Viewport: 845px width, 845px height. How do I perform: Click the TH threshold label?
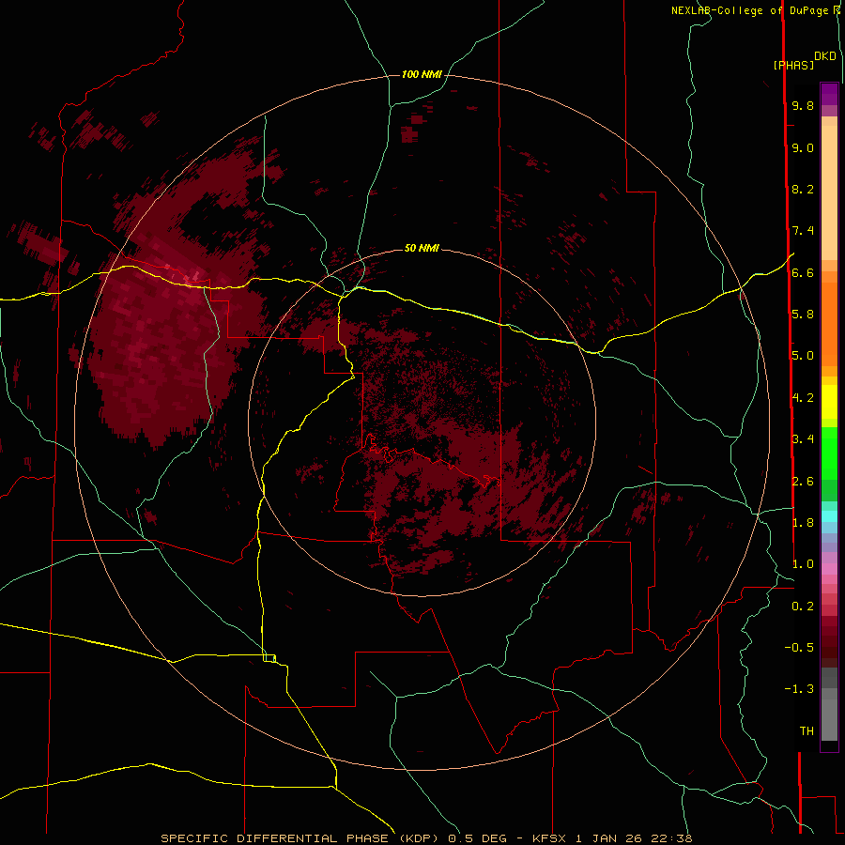tap(807, 731)
